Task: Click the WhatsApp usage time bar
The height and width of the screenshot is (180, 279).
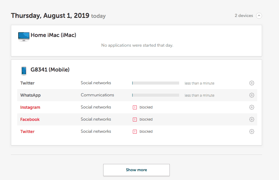Action: coord(156,95)
